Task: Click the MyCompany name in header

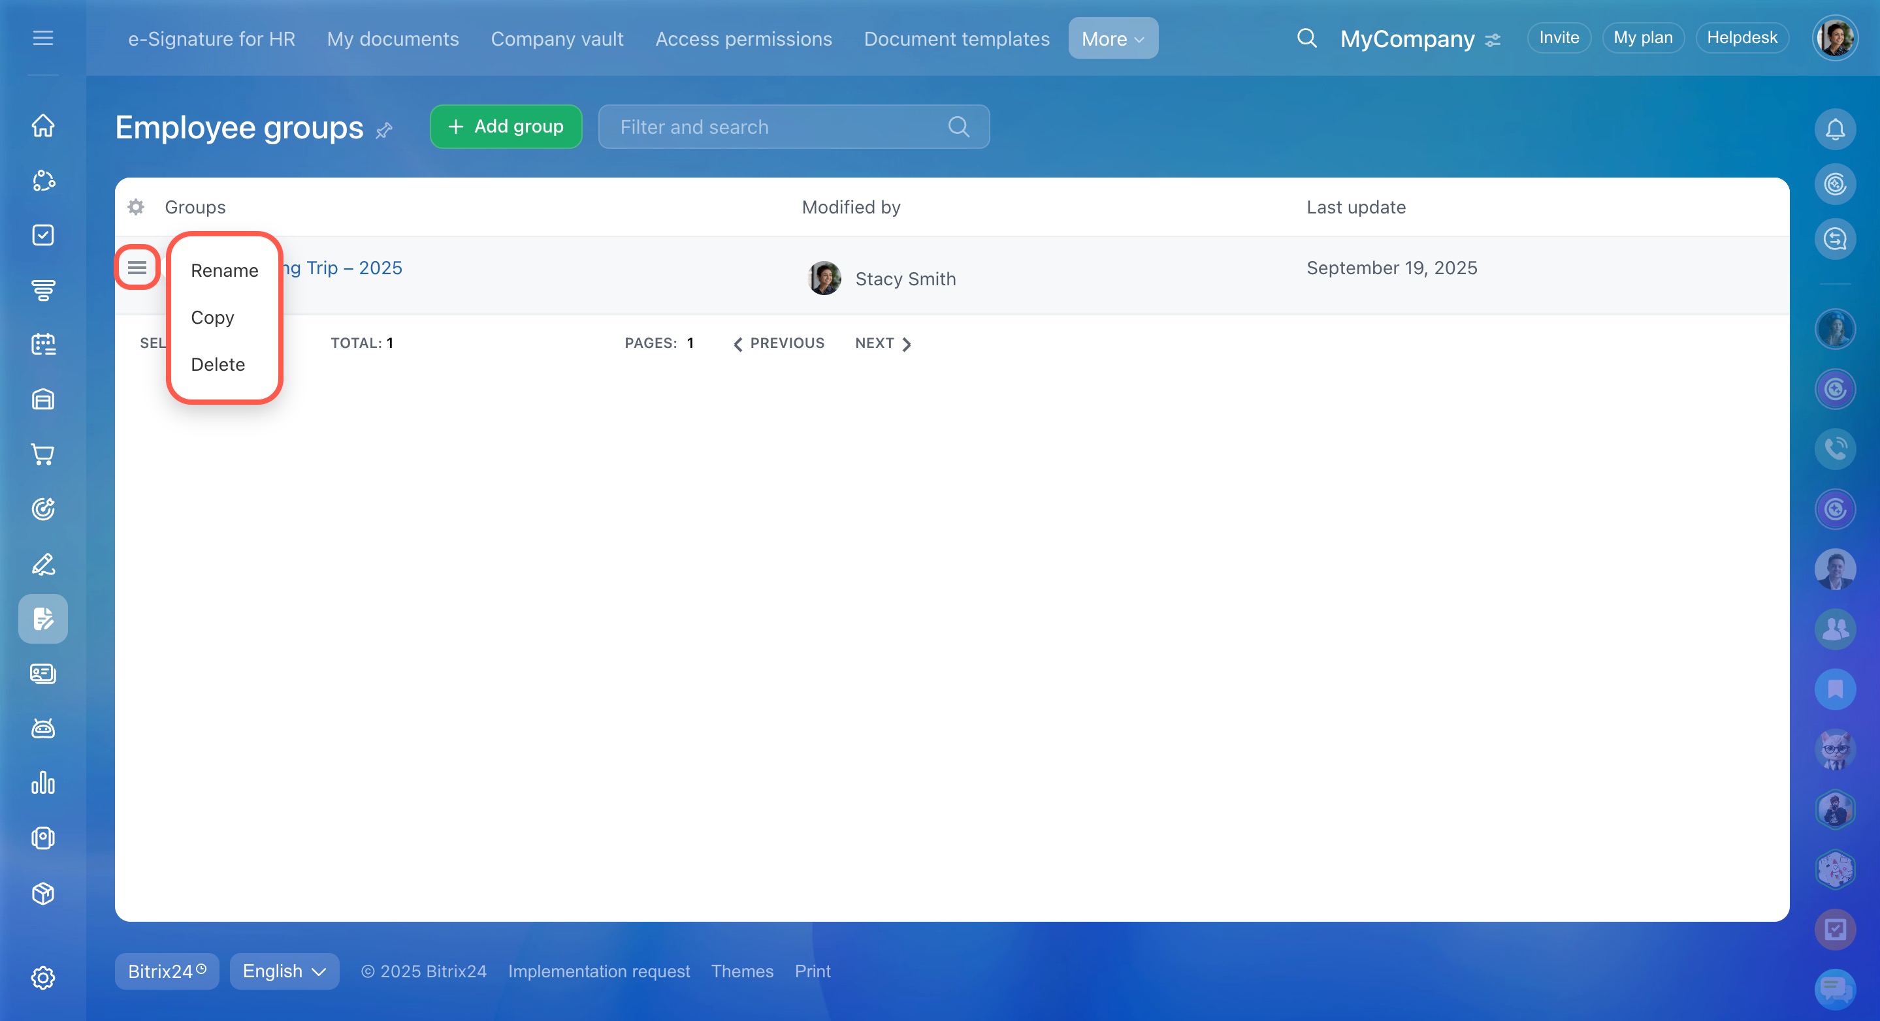Action: [1407, 39]
